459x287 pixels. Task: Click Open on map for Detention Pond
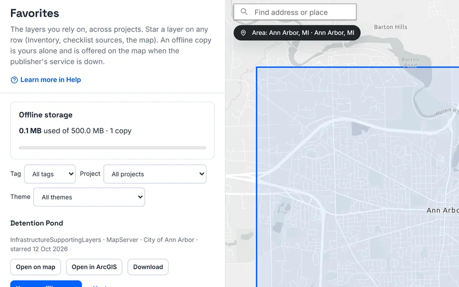[36, 267]
